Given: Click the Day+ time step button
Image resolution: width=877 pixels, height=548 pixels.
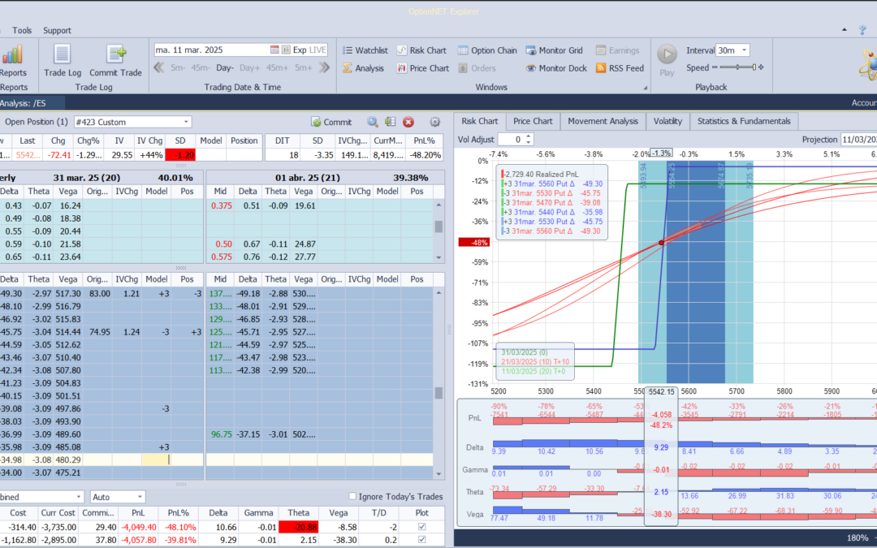Looking at the screenshot, I should (249, 67).
